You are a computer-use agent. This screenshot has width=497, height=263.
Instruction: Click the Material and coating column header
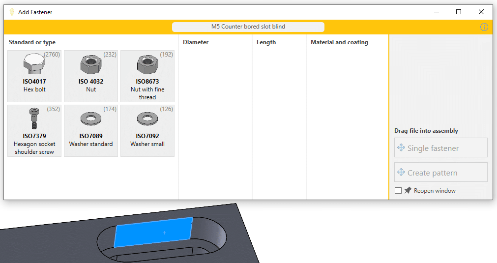coord(339,42)
